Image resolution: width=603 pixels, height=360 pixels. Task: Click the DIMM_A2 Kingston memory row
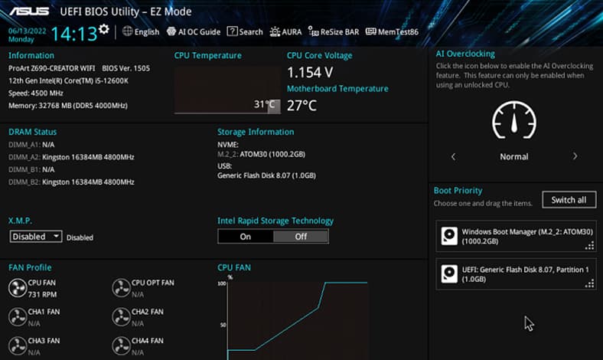pos(71,157)
